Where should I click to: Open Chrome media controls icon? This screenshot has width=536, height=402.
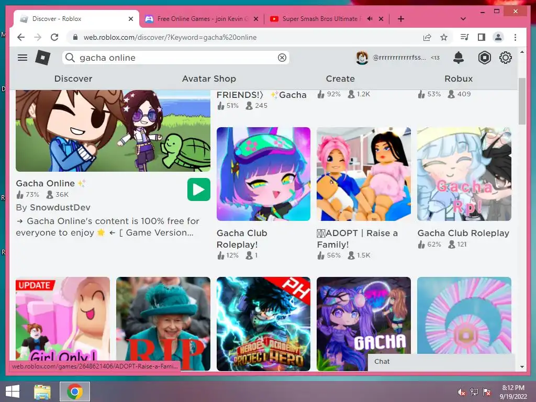(x=465, y=37)
